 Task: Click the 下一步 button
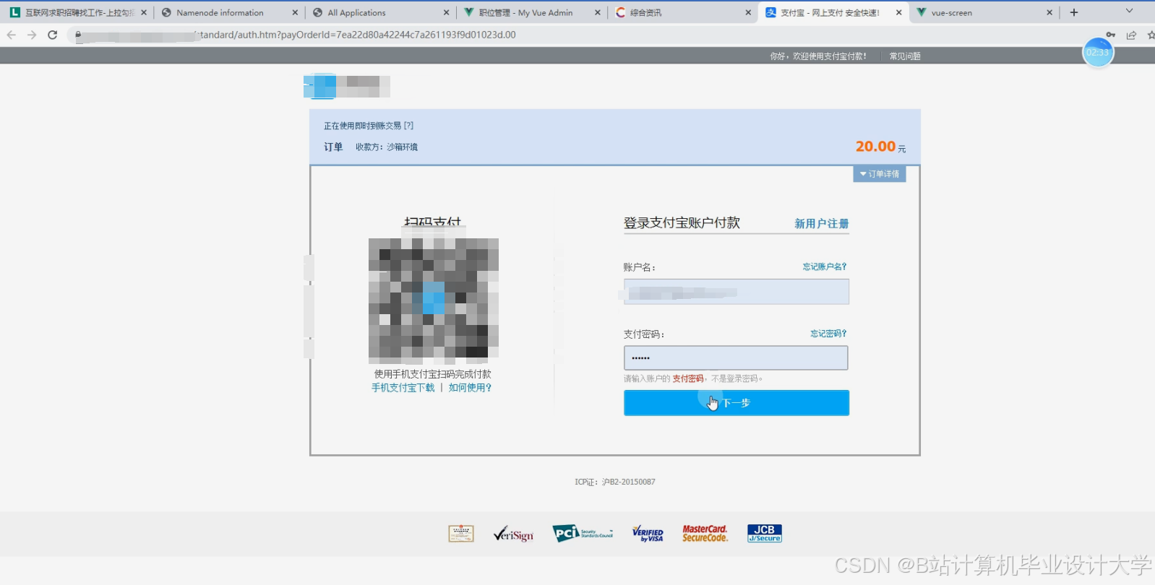tap(737, 403)
